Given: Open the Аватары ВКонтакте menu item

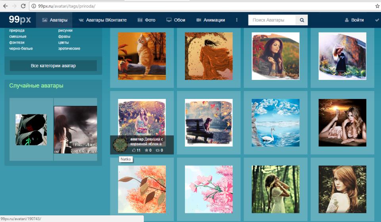Looking at the screenshot, I should (x=103, y=20).
